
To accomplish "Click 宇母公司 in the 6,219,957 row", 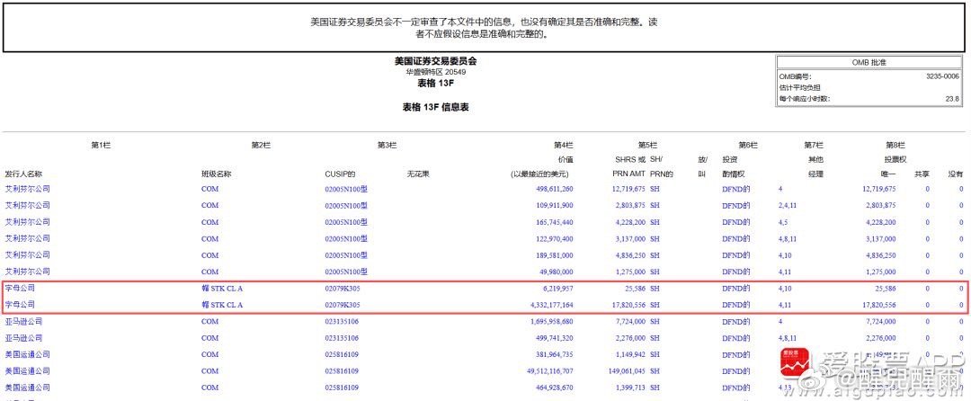I will [x=20, y=289].
